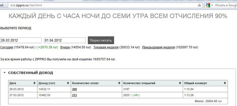237x106 pixels.
Task: Choose the Предыдущая неделя link
Action: pyautogui.click(x=158, y=47)
